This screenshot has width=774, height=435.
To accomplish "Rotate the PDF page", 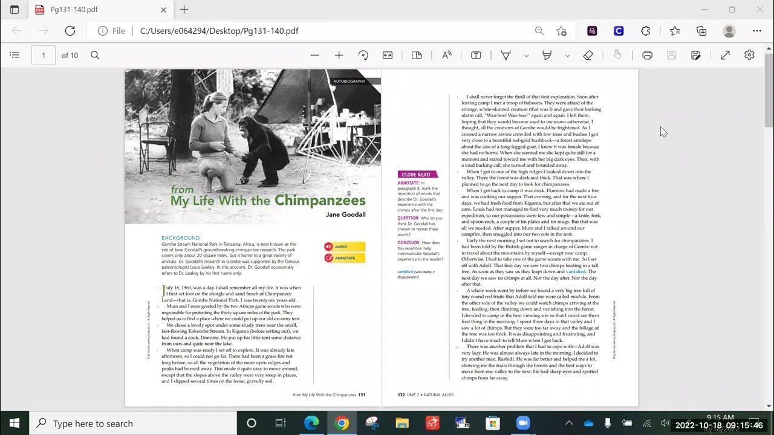I will pos(363,55).
